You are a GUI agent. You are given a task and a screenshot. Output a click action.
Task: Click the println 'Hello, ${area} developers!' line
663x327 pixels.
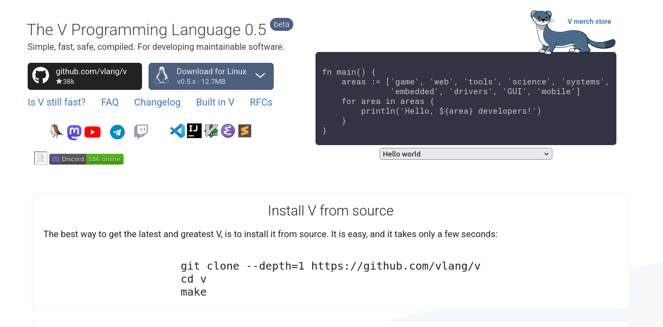[451, 111]
